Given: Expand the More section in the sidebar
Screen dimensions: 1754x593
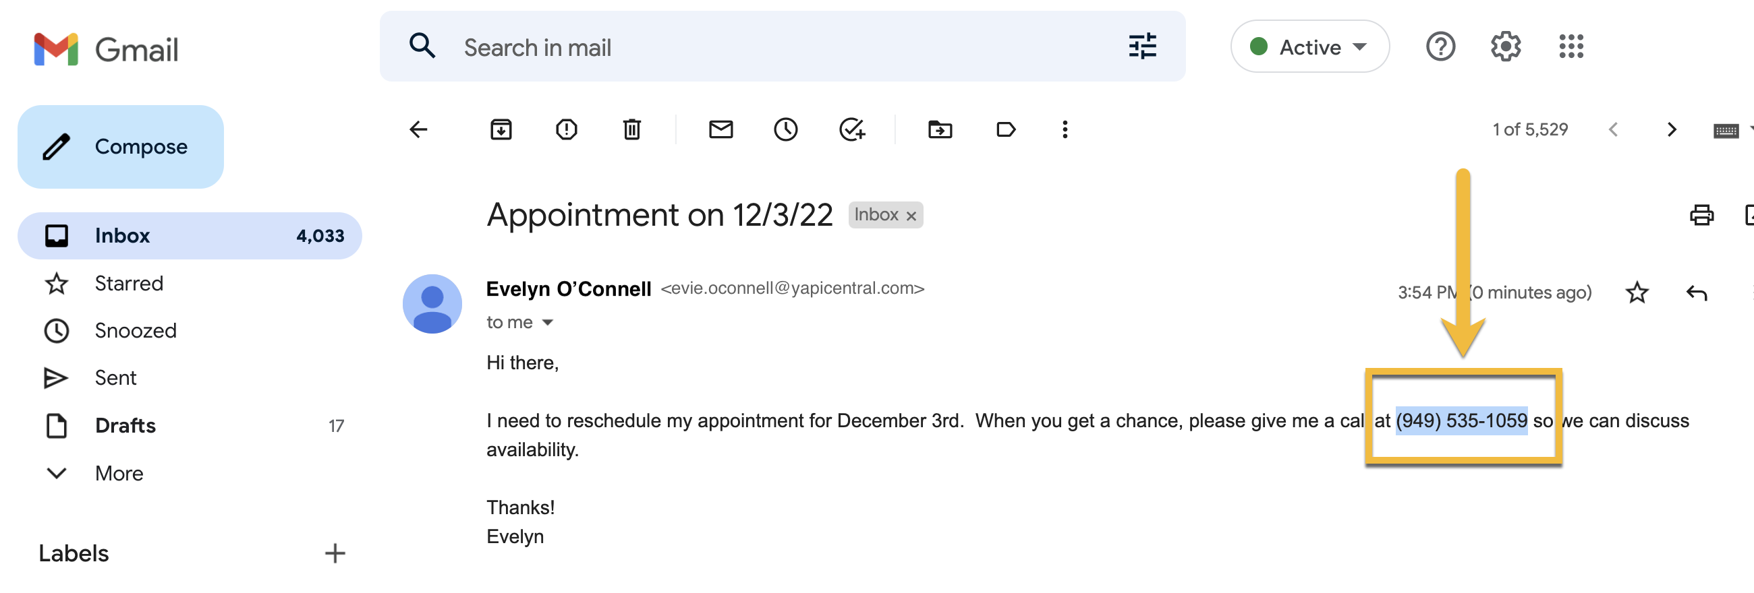Looking at the screenshot, I should [x=119, y=472].
